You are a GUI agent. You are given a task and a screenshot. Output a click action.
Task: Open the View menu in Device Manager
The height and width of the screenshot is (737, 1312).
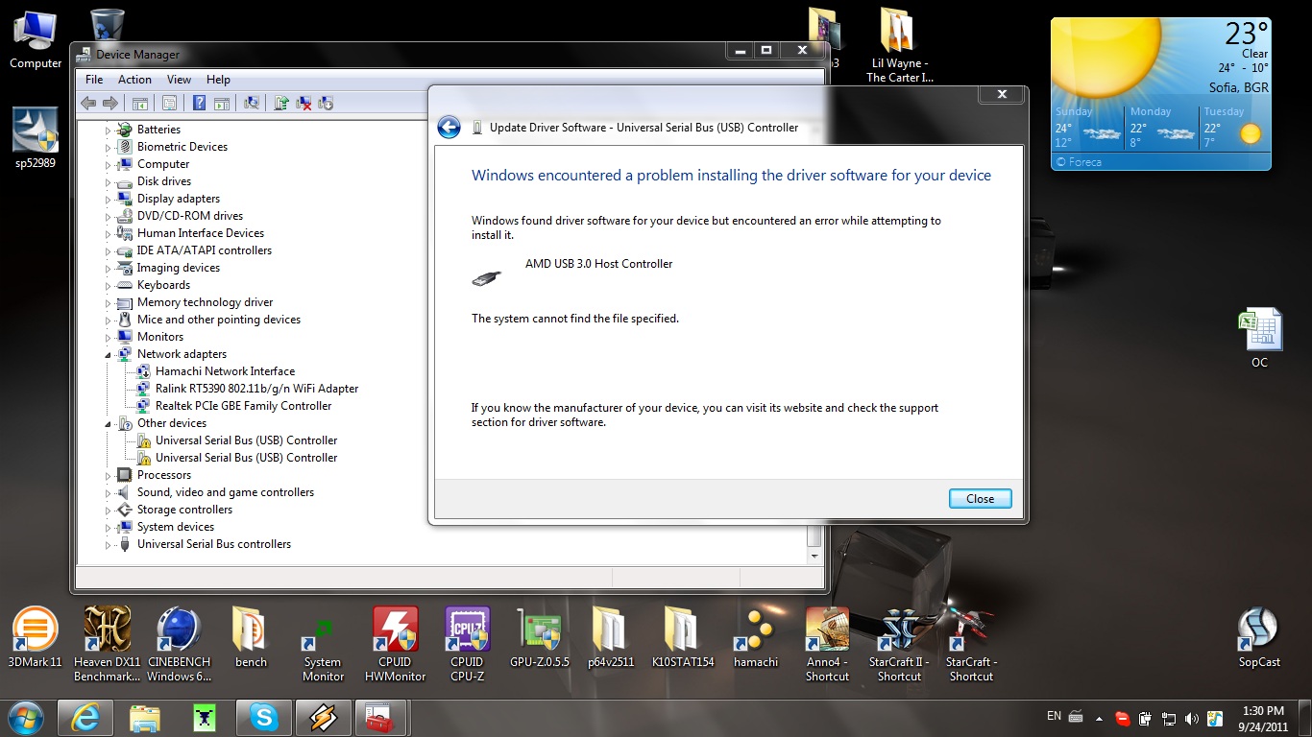[179, 80]
